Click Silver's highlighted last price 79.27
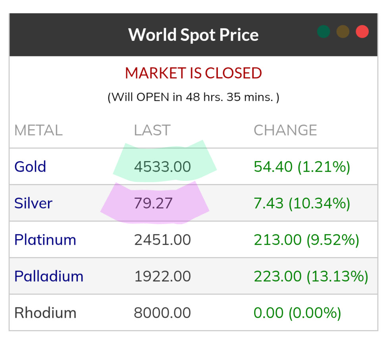 [153, 203]
